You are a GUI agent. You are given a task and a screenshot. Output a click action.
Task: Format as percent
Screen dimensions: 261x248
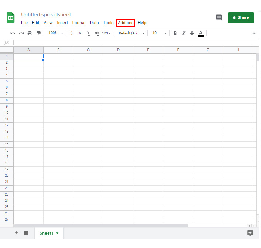click(80, 33)
